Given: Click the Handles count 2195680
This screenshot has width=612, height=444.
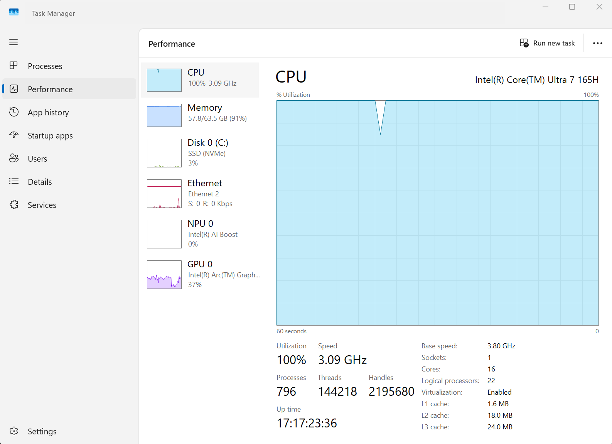Looking at the screenshot, I should pos(391,392).
